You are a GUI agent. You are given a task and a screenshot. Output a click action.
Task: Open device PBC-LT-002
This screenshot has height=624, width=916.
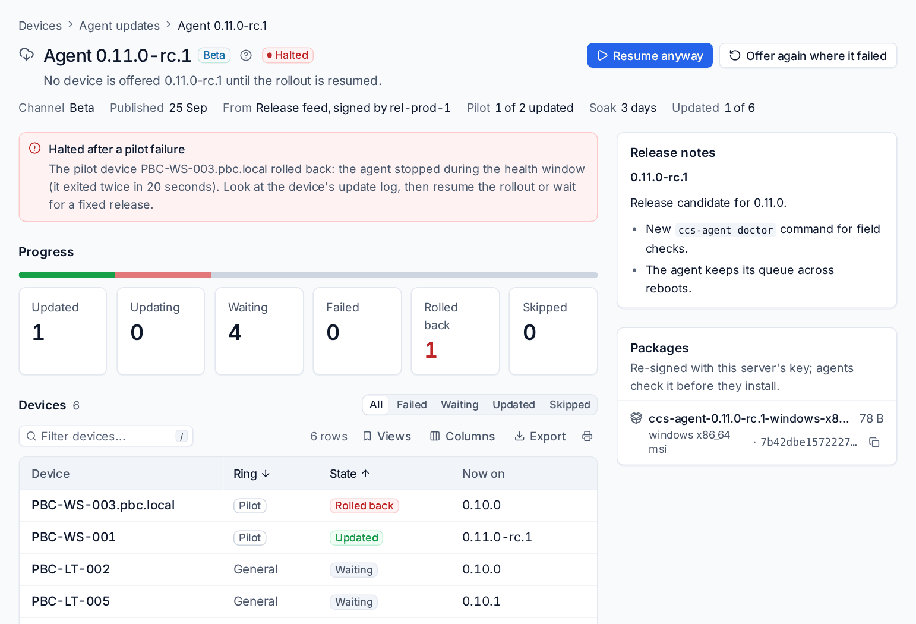(71, 569)
